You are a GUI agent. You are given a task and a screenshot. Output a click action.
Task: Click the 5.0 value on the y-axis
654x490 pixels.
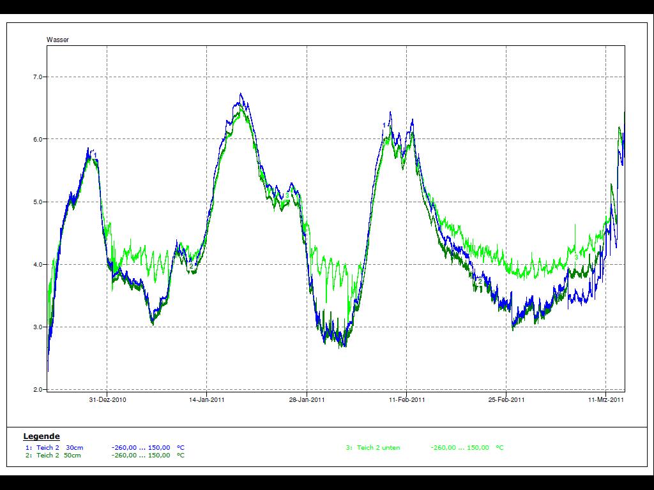36,202
